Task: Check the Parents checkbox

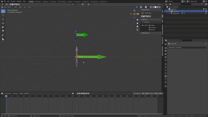Action: coord(149,30)
